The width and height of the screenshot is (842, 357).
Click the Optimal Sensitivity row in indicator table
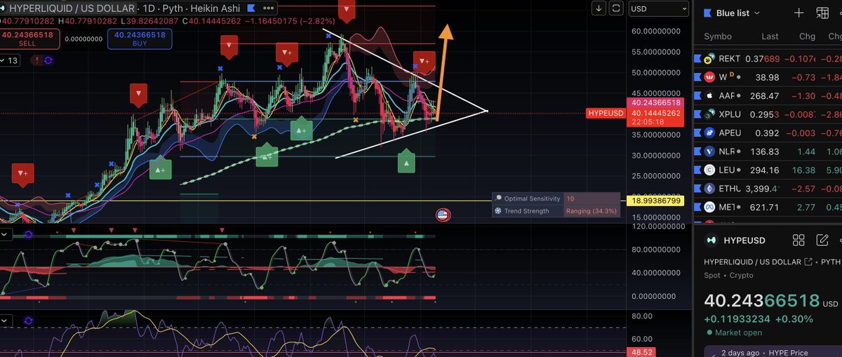tap(556, 198)
